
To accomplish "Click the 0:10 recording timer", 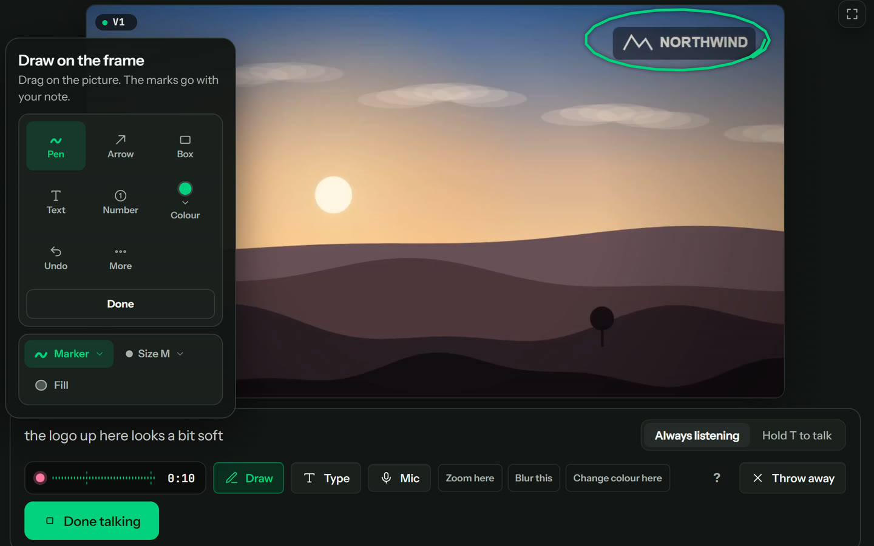I will 181,478.
